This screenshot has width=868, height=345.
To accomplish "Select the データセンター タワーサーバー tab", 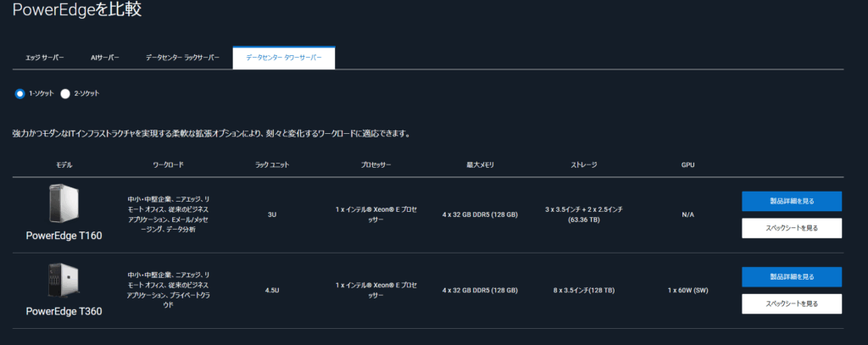I will pos(284,58).
